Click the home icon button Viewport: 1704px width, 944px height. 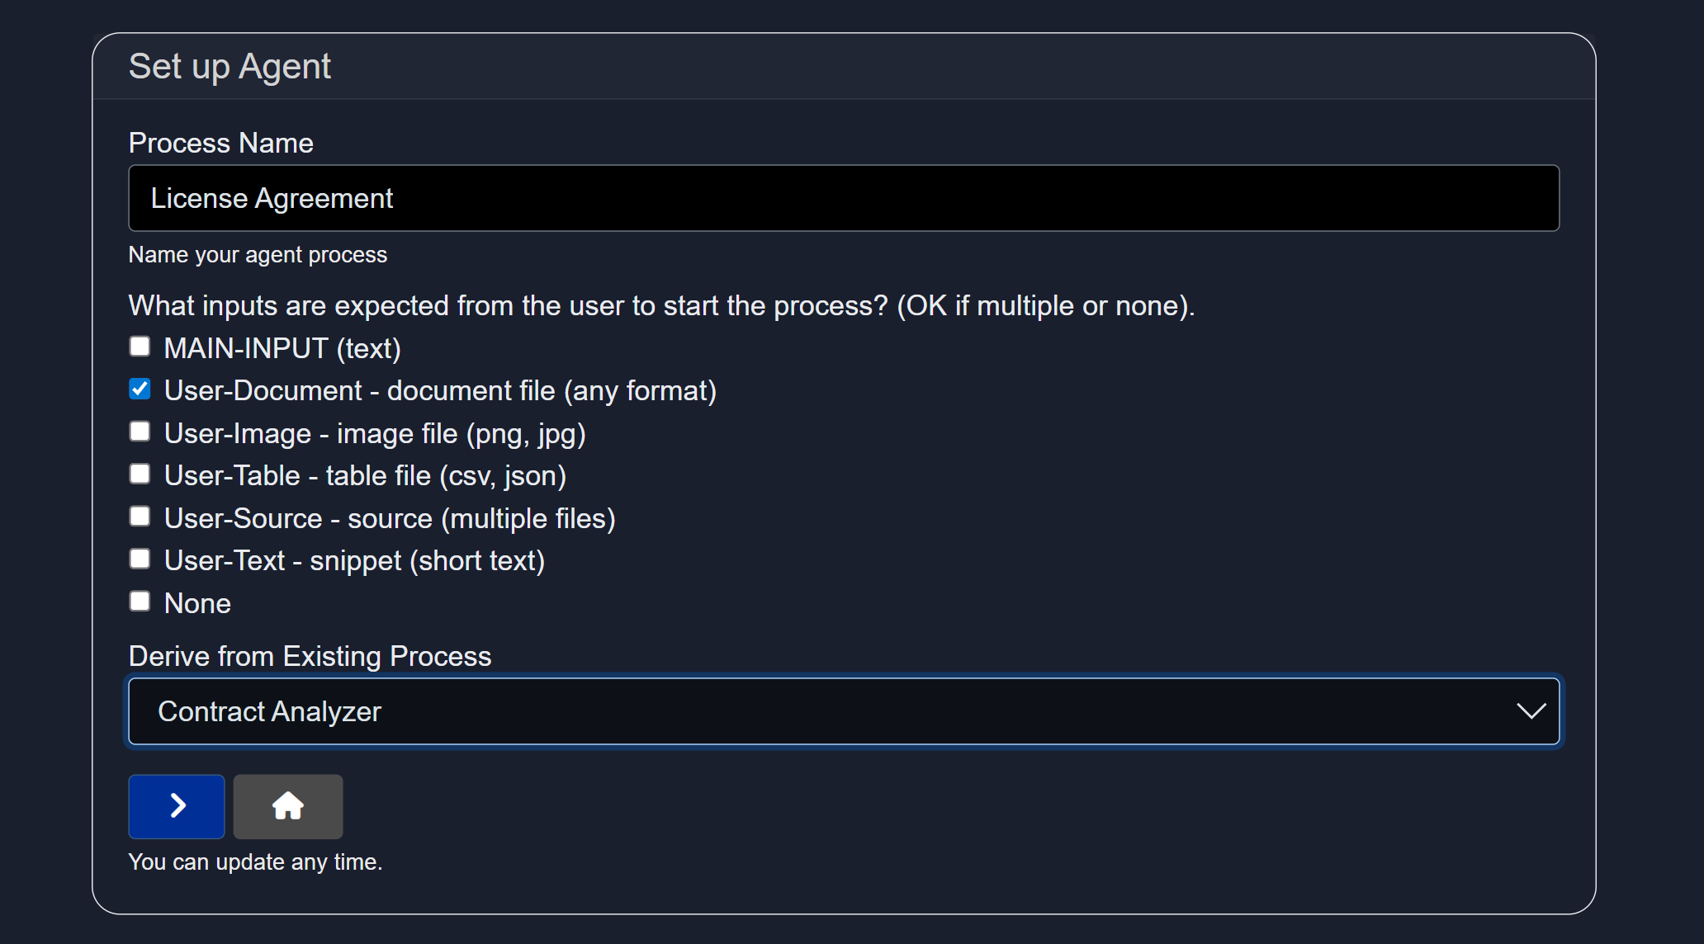(x=287, y=806)
